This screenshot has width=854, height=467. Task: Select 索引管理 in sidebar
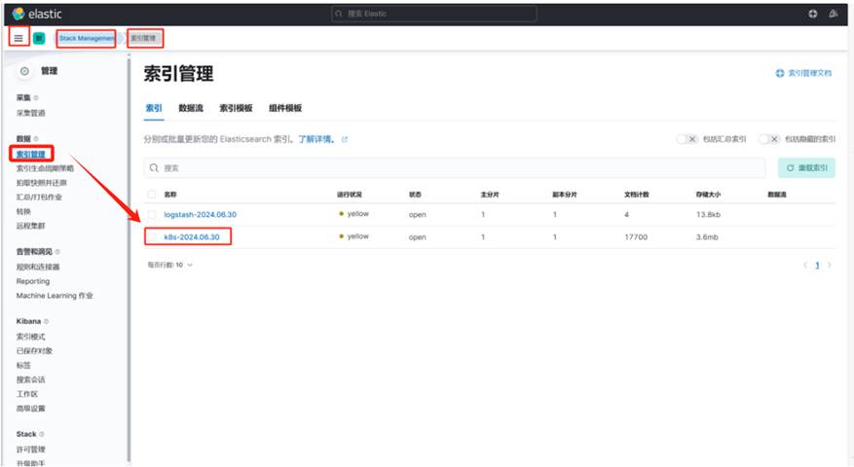[x=30, y=154]
